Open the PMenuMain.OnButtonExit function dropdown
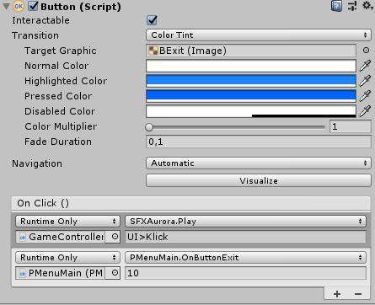 245,258
